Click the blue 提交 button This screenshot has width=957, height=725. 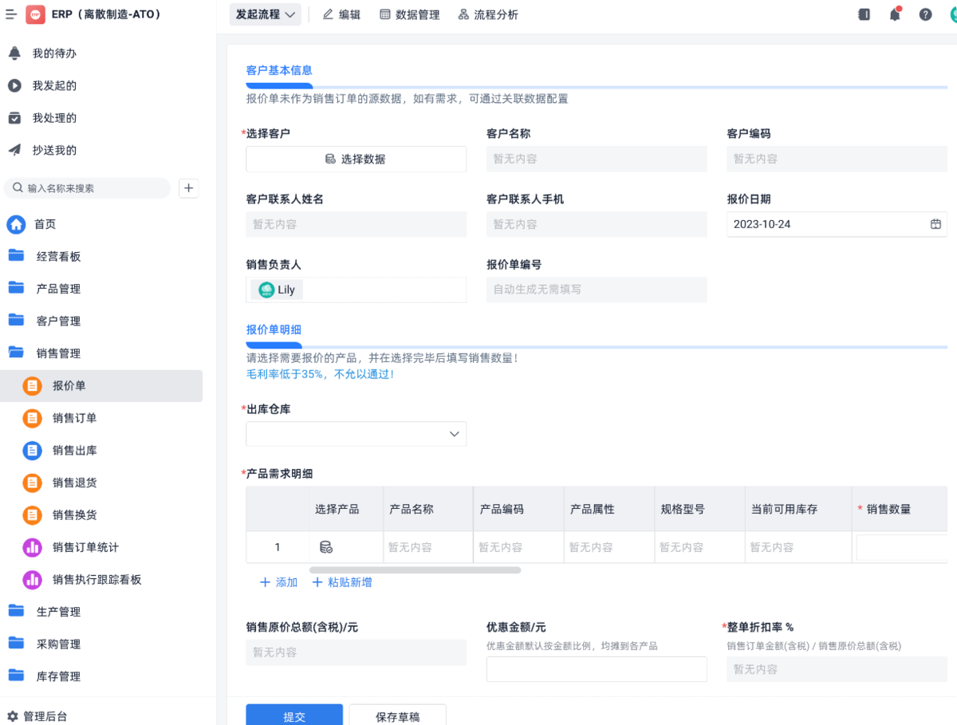tap(293, 715)
